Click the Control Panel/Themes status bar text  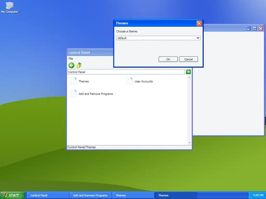pos(82,147)
